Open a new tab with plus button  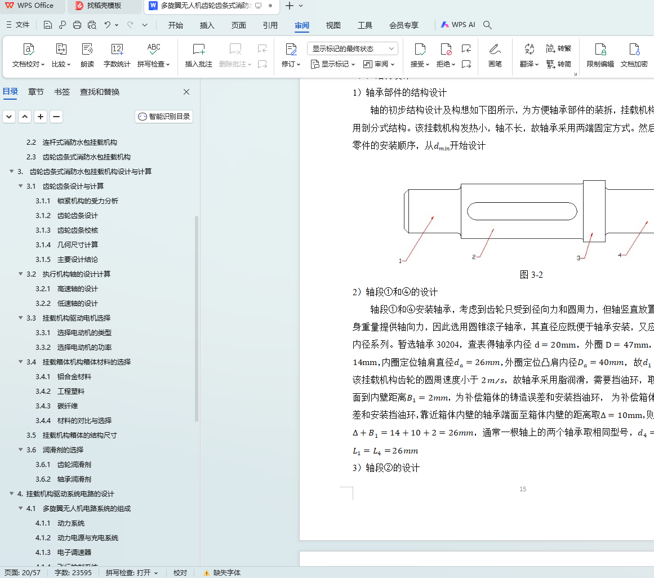(x=290, y=6)
